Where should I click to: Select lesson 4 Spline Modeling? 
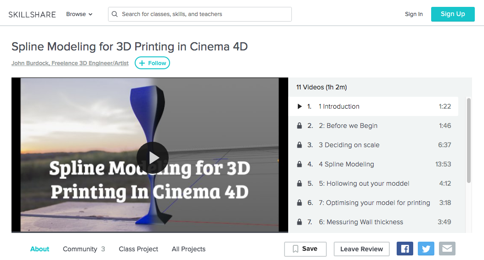373,164
